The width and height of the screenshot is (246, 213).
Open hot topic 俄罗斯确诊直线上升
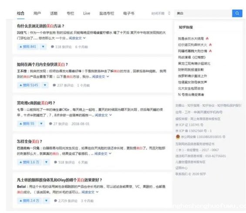[192, 76]
